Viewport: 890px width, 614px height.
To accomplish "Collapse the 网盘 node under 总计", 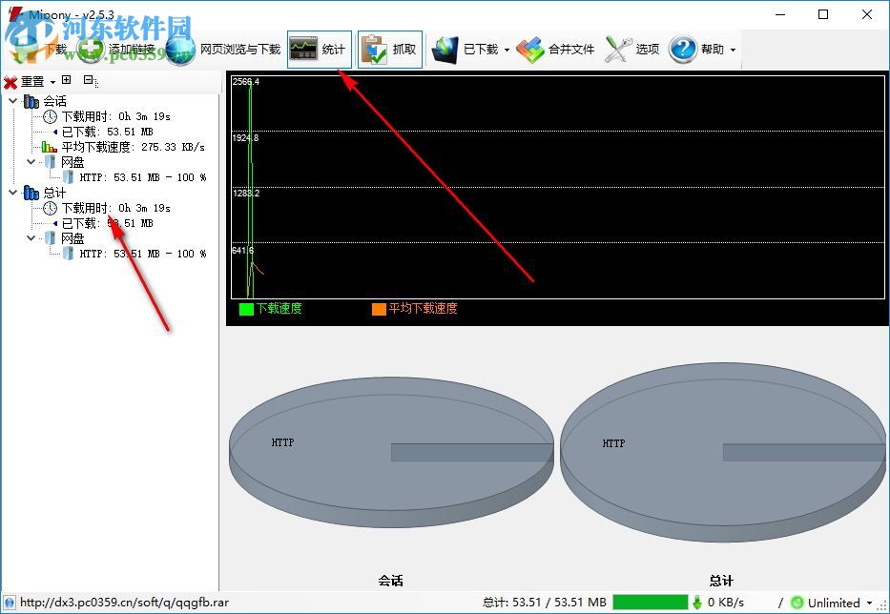I will click(31, 237).
